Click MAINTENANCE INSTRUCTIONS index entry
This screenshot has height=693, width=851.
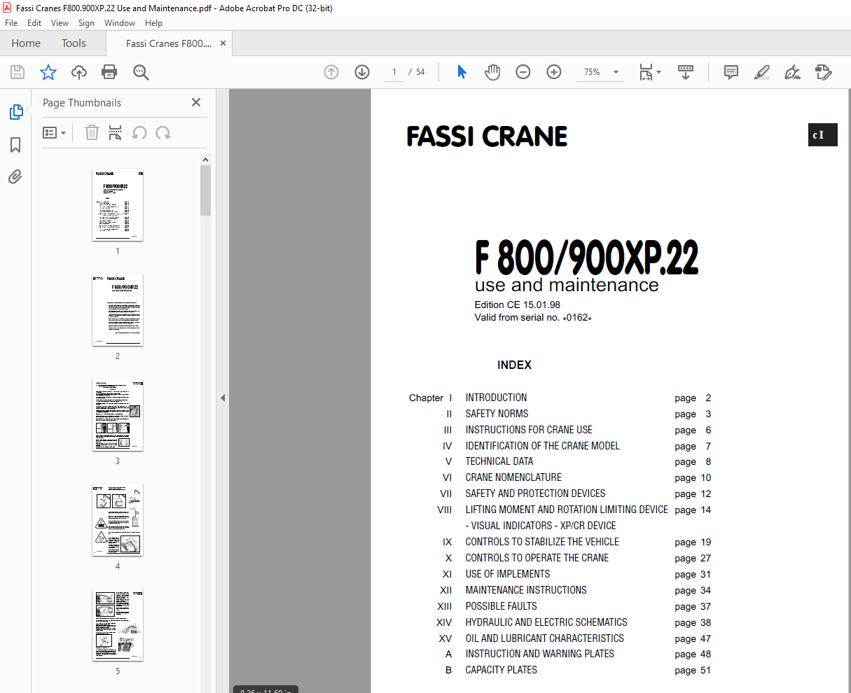[526, 590]
